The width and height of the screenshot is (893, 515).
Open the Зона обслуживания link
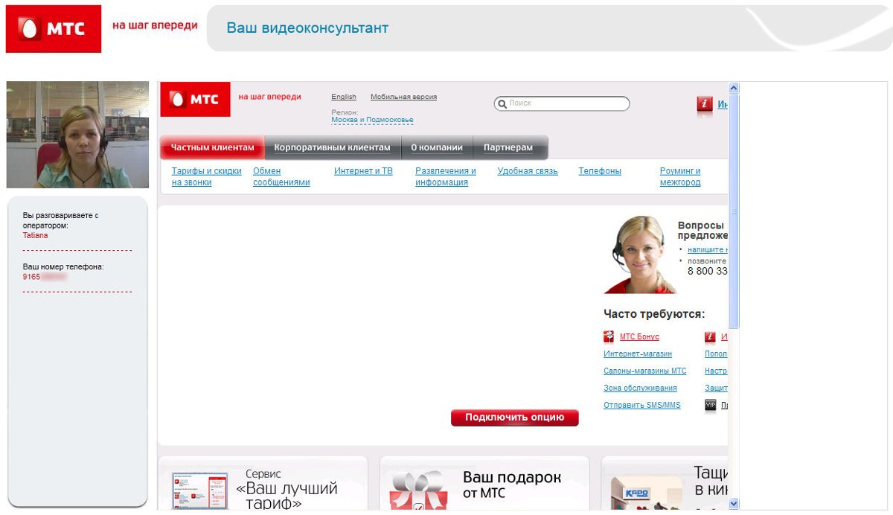641,388
